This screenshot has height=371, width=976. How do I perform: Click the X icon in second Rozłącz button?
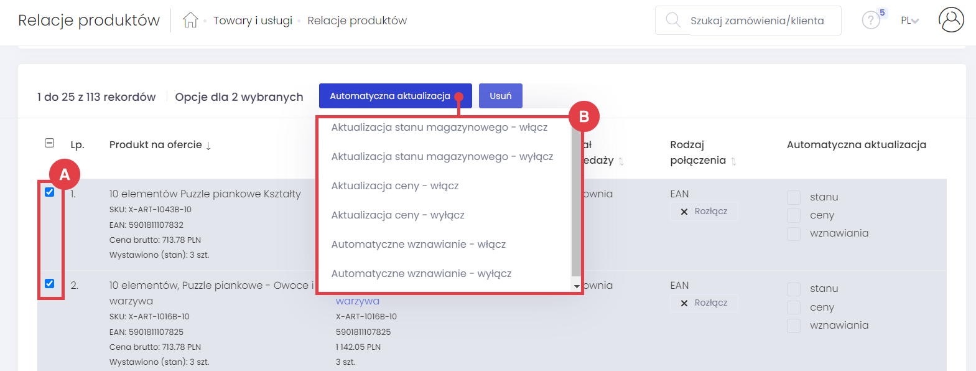coord(684,303)
